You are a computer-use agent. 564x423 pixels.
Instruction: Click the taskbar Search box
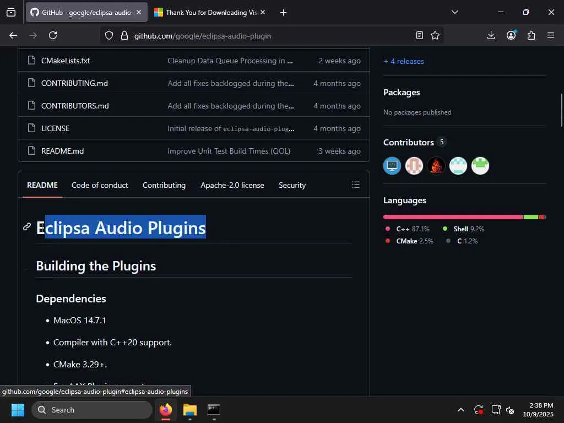(x=92, y=410)
